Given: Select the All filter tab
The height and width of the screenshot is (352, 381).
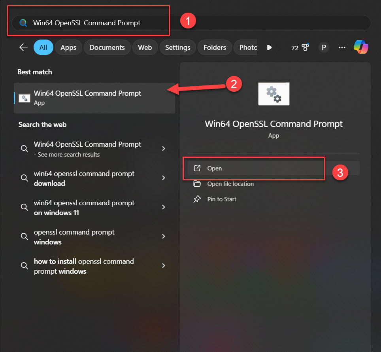Looking at the screenshot, I should [43, 47].
